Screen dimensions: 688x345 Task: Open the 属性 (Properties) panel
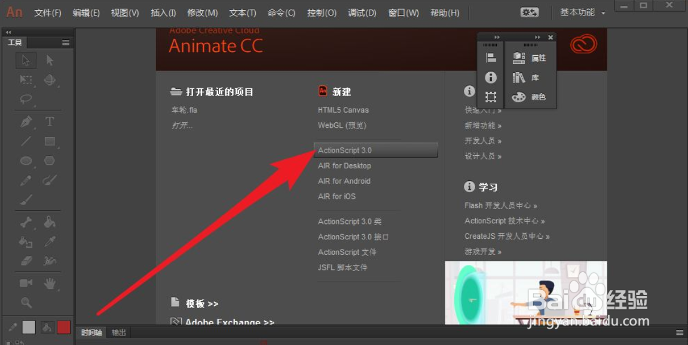coord(530,58)
